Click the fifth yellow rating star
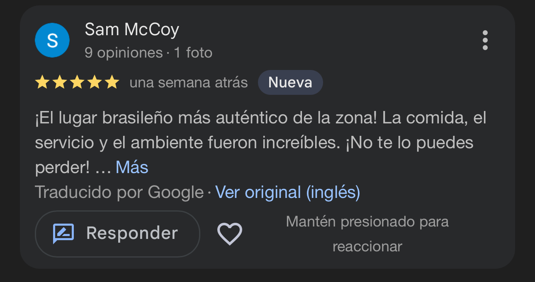 coord(112,83)
